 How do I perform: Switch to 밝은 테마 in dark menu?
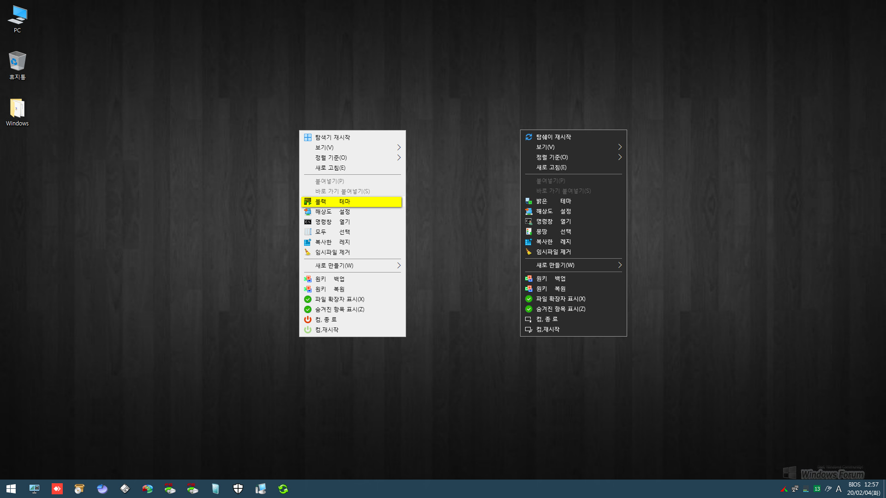[573, 201]
